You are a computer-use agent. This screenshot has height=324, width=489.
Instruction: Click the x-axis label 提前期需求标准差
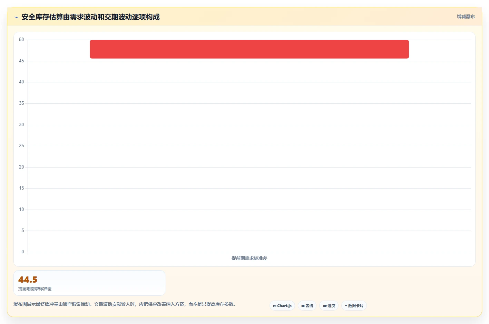pos(249,258)
